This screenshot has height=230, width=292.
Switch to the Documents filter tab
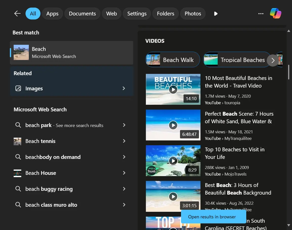82,14
